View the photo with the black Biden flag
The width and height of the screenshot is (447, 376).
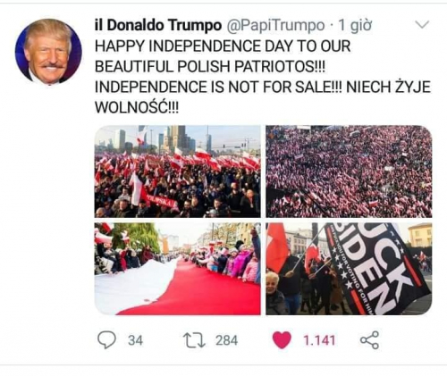[x=349, y=269]
